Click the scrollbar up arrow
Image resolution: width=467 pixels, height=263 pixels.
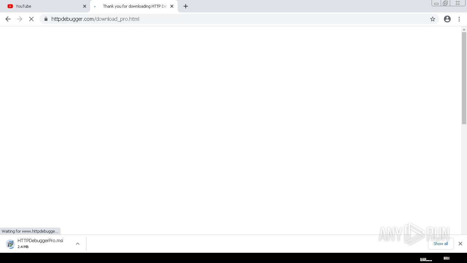464,29
